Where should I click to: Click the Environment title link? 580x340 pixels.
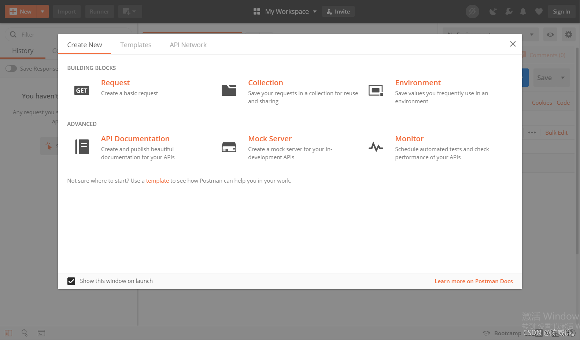(418, 83)
